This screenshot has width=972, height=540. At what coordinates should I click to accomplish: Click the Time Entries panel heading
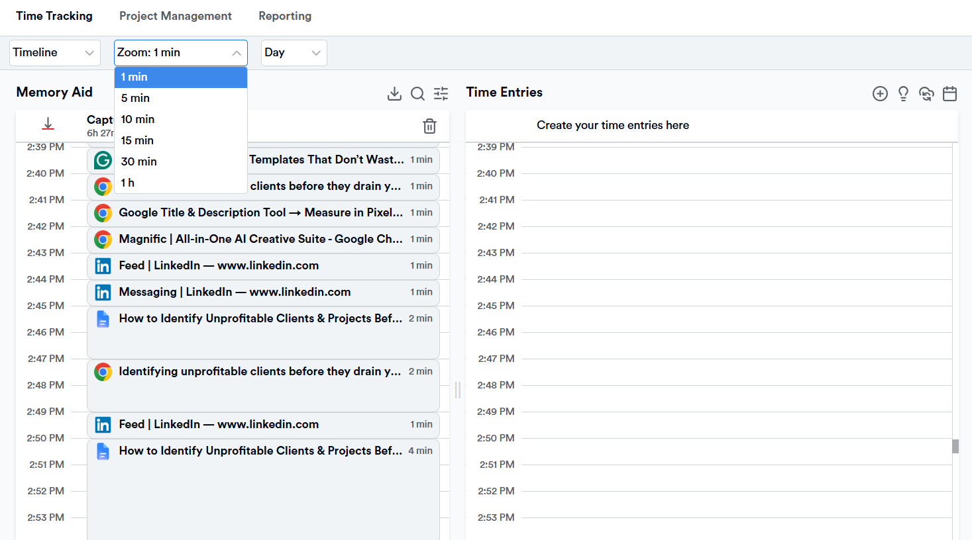click(504, 92)
